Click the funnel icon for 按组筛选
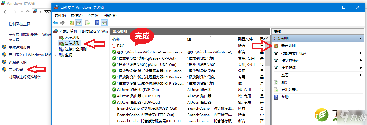367x125 pixels. (276, 68)
